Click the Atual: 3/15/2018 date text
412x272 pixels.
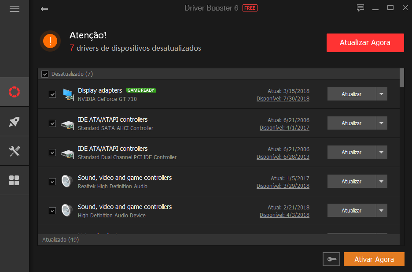288,91
